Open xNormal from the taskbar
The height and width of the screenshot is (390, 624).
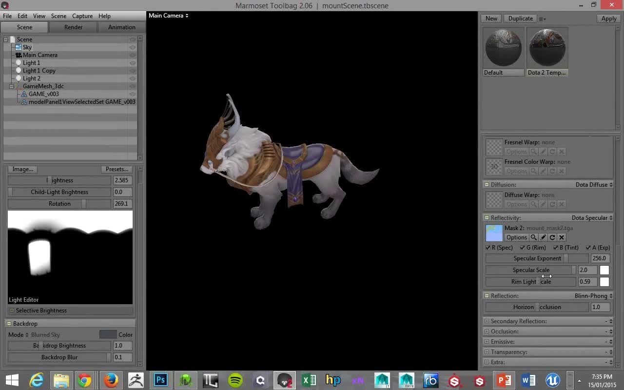(x=357, y=380)
